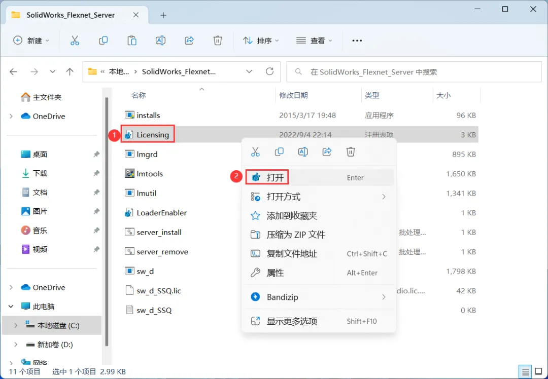Viewport: 548px width, 379px height.
Task: Expand the 新加卷 (D:) tree node
Action: click(x=16, y=345)
